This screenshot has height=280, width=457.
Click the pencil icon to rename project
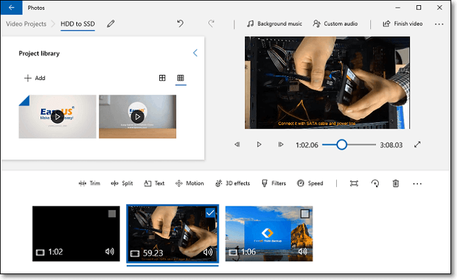[x=111, y=24]
